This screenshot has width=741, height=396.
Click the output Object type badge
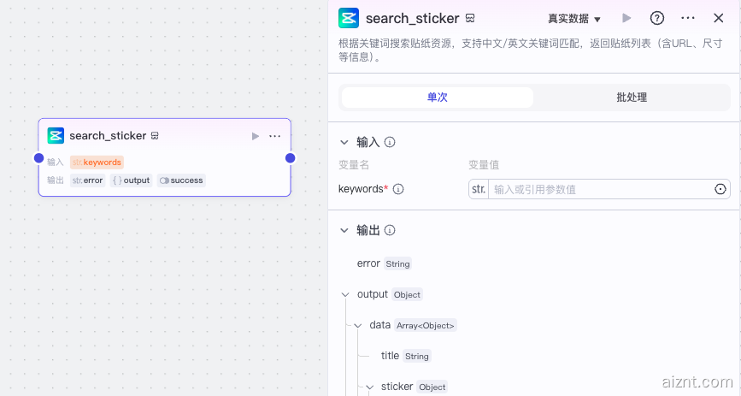click(x=407, y=295)
